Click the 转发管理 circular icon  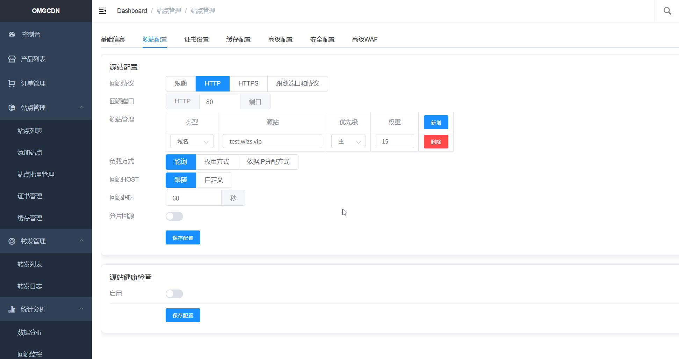point(12,241)
